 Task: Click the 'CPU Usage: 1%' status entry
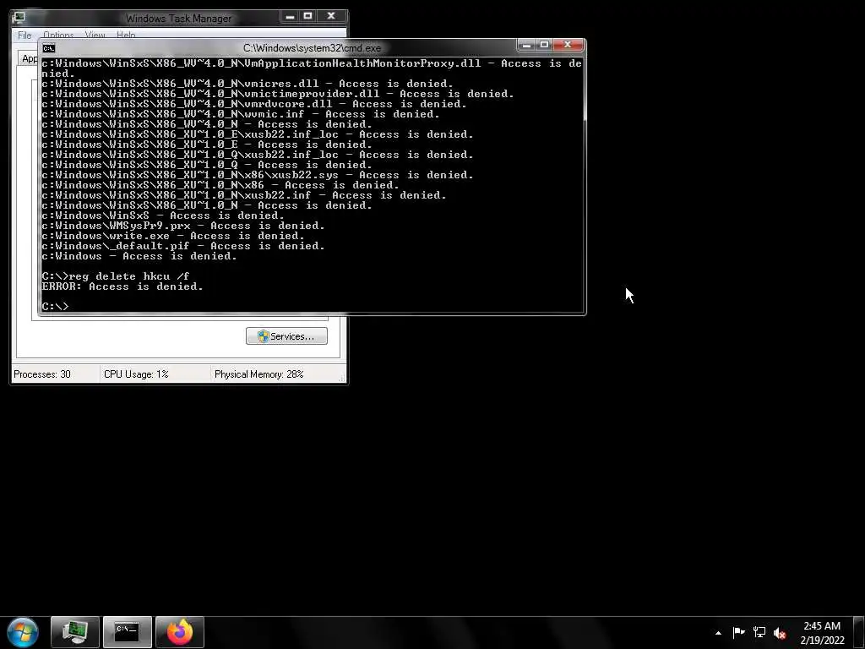pyautogui.click(x=136, y=374)
